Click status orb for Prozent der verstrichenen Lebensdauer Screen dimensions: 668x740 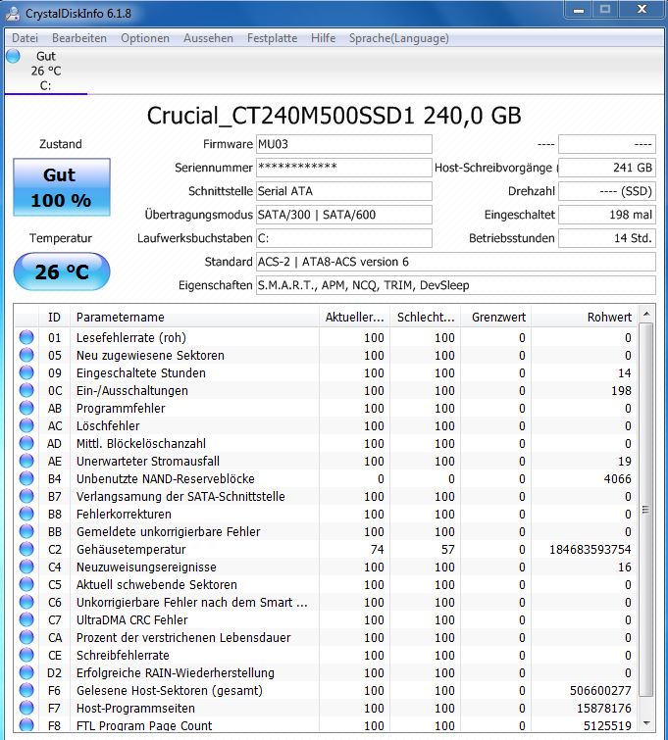[x=26, y=638]
